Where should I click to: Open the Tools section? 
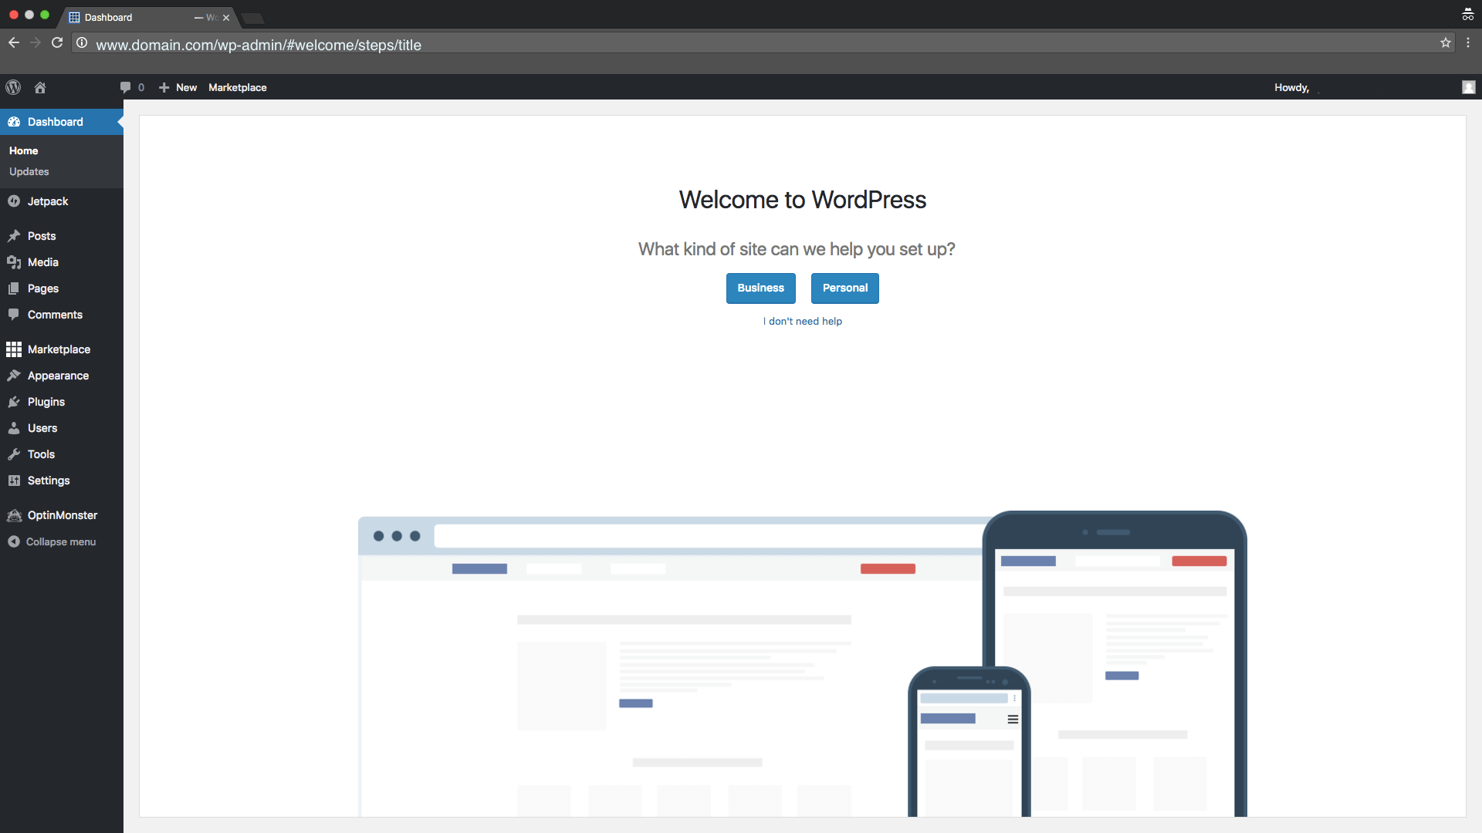click(39, 454)
